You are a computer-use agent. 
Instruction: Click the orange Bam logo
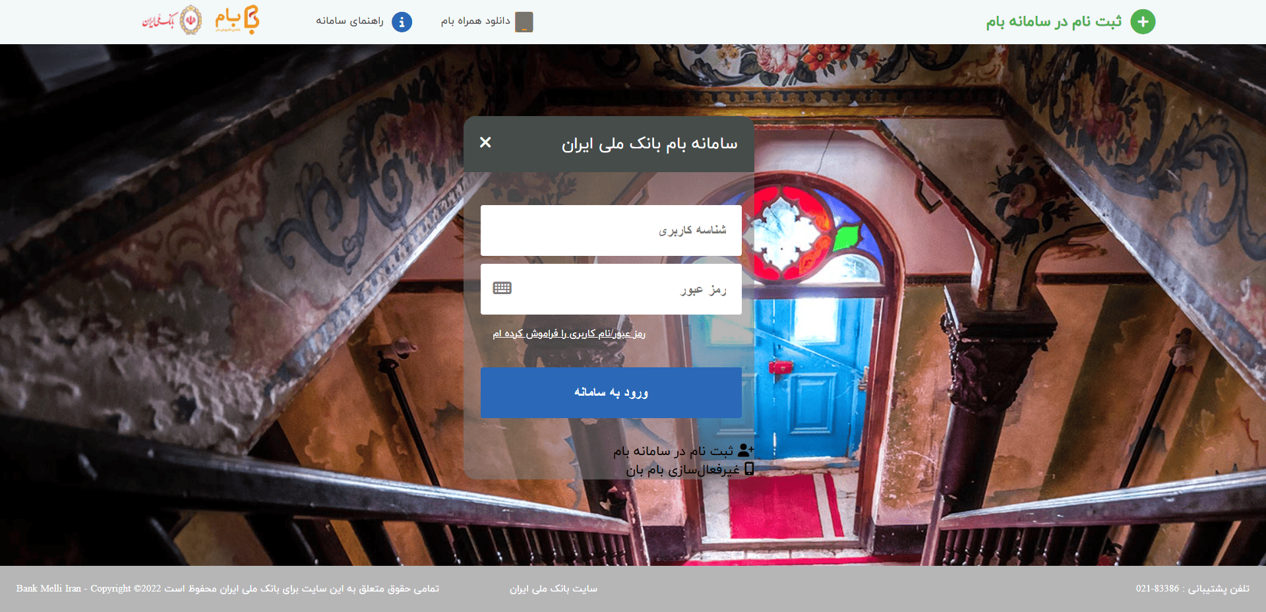(237, 20)
